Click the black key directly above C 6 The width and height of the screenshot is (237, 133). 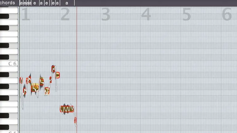coord(4,57)
